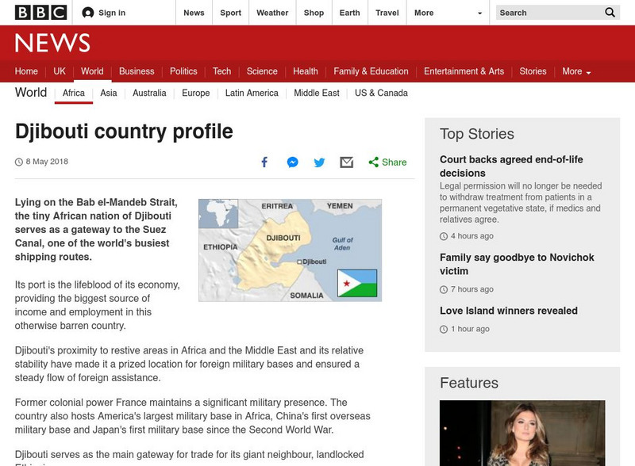Open the Stories section
The image size is (635, 466).
click(x=533, y=71)
